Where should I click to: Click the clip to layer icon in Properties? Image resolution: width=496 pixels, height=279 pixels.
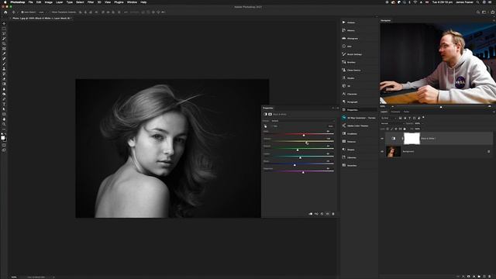(x=310, y=214)
